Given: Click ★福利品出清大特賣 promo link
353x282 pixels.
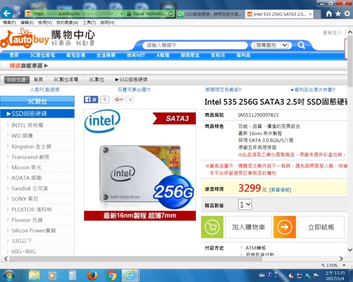Looking at the screenshot, I should [313, 90].
